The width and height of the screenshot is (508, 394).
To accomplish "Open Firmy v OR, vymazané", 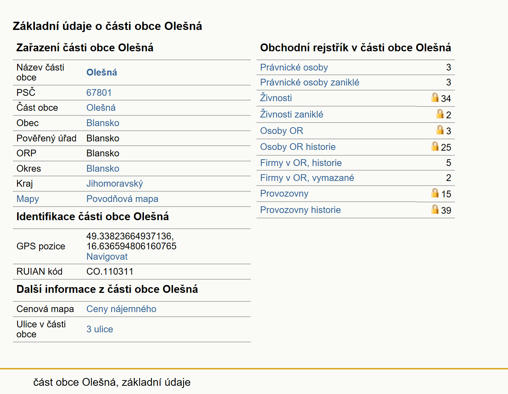I will point(307,178).
